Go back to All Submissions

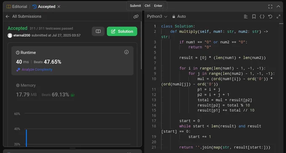click(x=26, y=16)
